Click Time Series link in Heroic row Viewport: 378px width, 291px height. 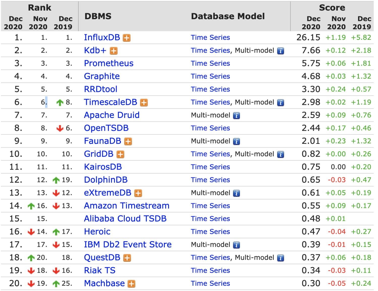pos(210,232)
